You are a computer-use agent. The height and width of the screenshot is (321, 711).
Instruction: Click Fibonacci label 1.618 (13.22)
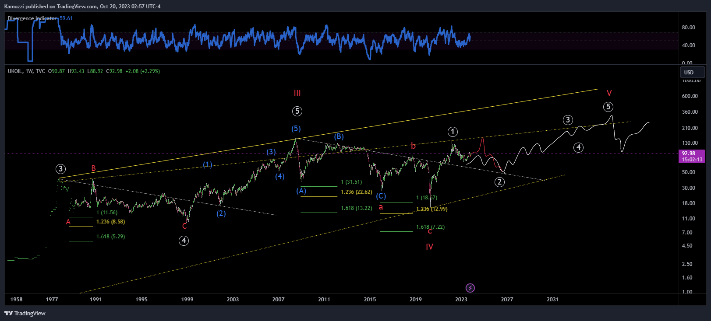click(x=357, y=208)
